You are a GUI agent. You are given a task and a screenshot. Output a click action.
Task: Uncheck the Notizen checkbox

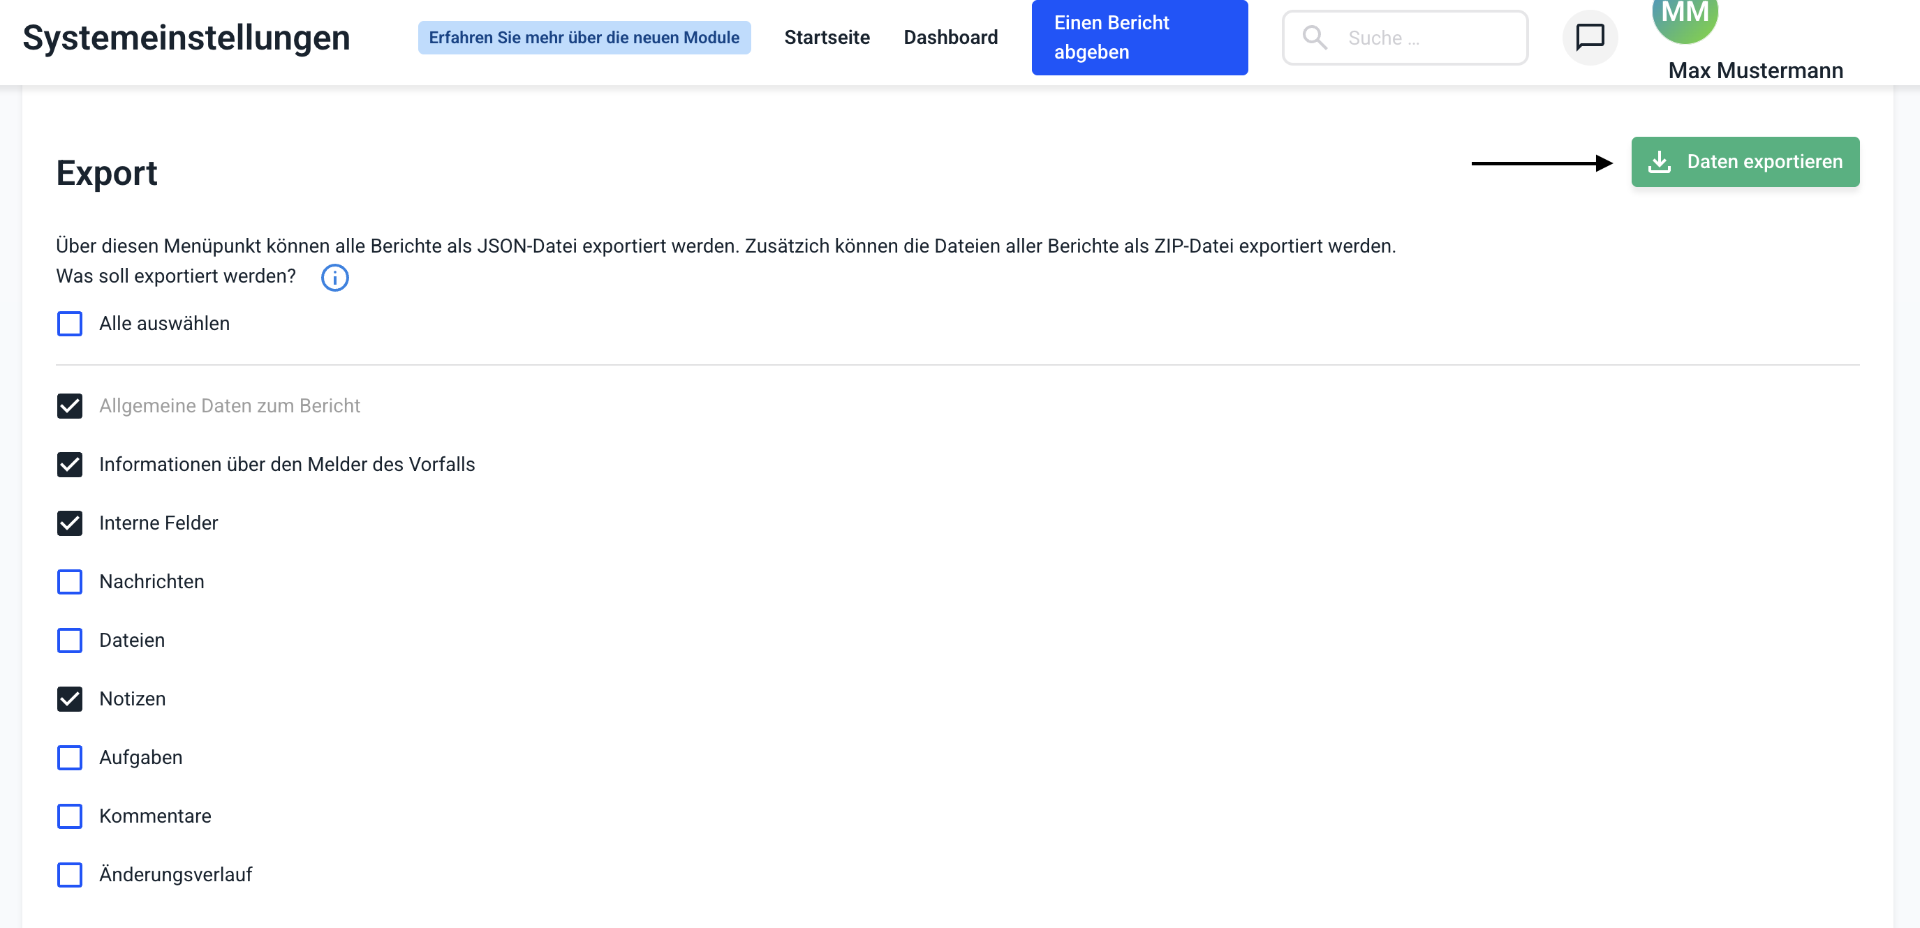tap(70, 699)
